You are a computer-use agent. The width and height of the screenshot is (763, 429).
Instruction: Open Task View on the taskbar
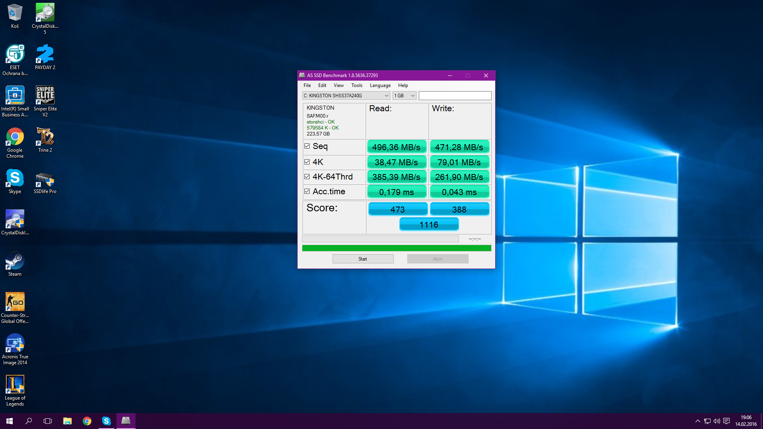point(48,421)
